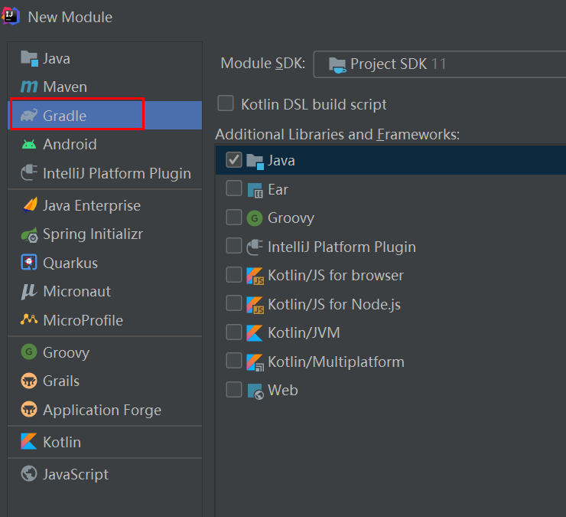Select the Quarkus module type

[x=105, y=263]
